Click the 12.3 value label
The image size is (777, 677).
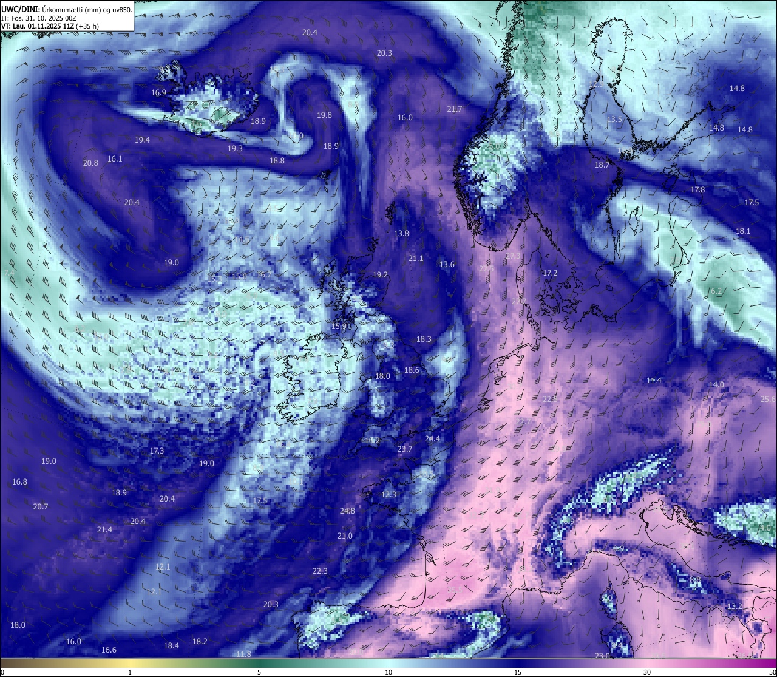[x=388, y=495]
